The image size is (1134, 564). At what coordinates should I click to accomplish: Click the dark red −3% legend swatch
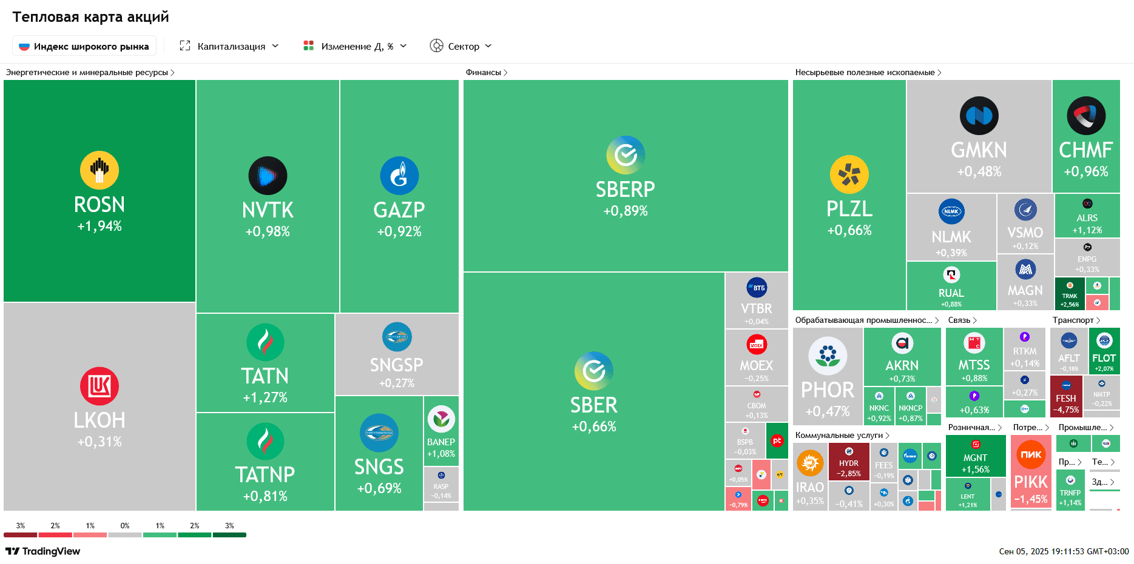point(21,534)
